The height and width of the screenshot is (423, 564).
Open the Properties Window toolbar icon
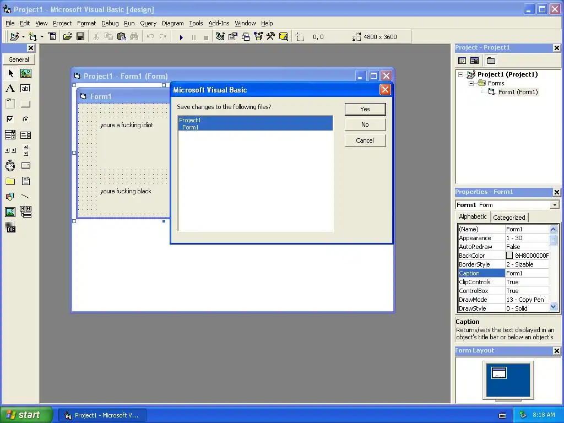(x=233, y=37)
